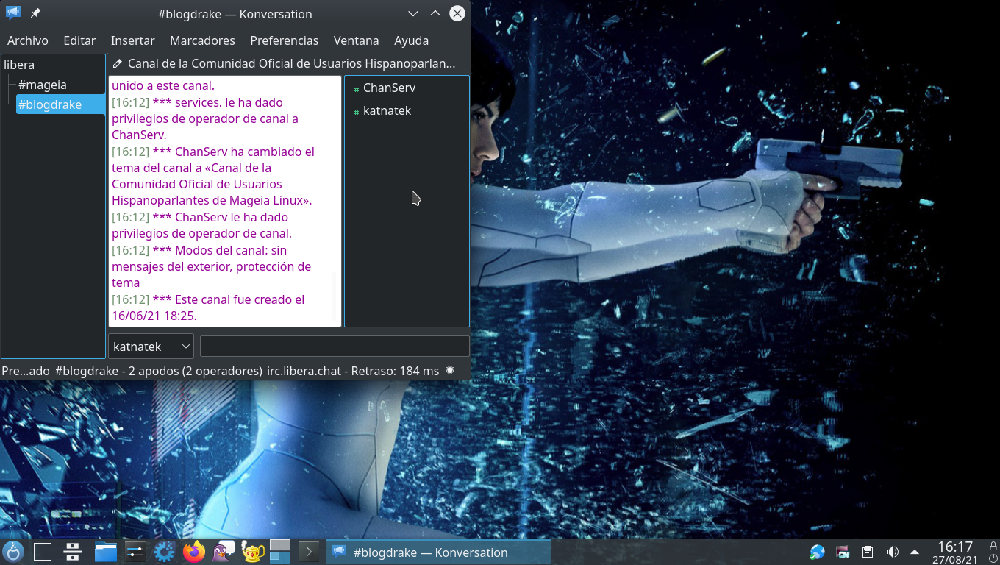Open the Preferencias menu
Viewport: 1000px width, 565px height.
284,40
